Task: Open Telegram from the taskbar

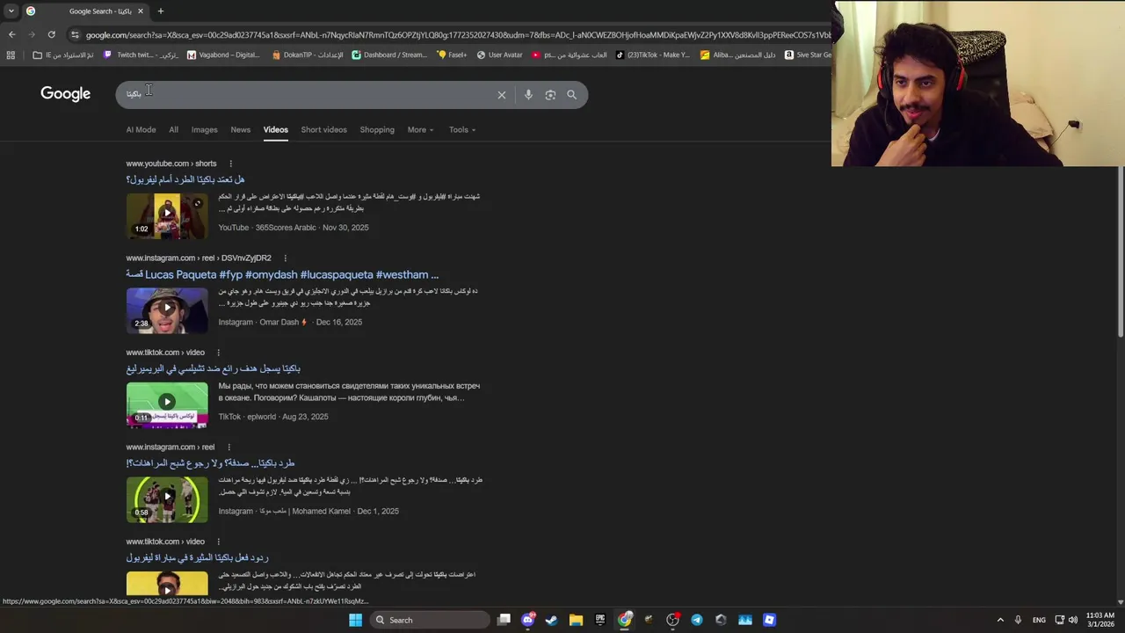Action: coord(697,620)
